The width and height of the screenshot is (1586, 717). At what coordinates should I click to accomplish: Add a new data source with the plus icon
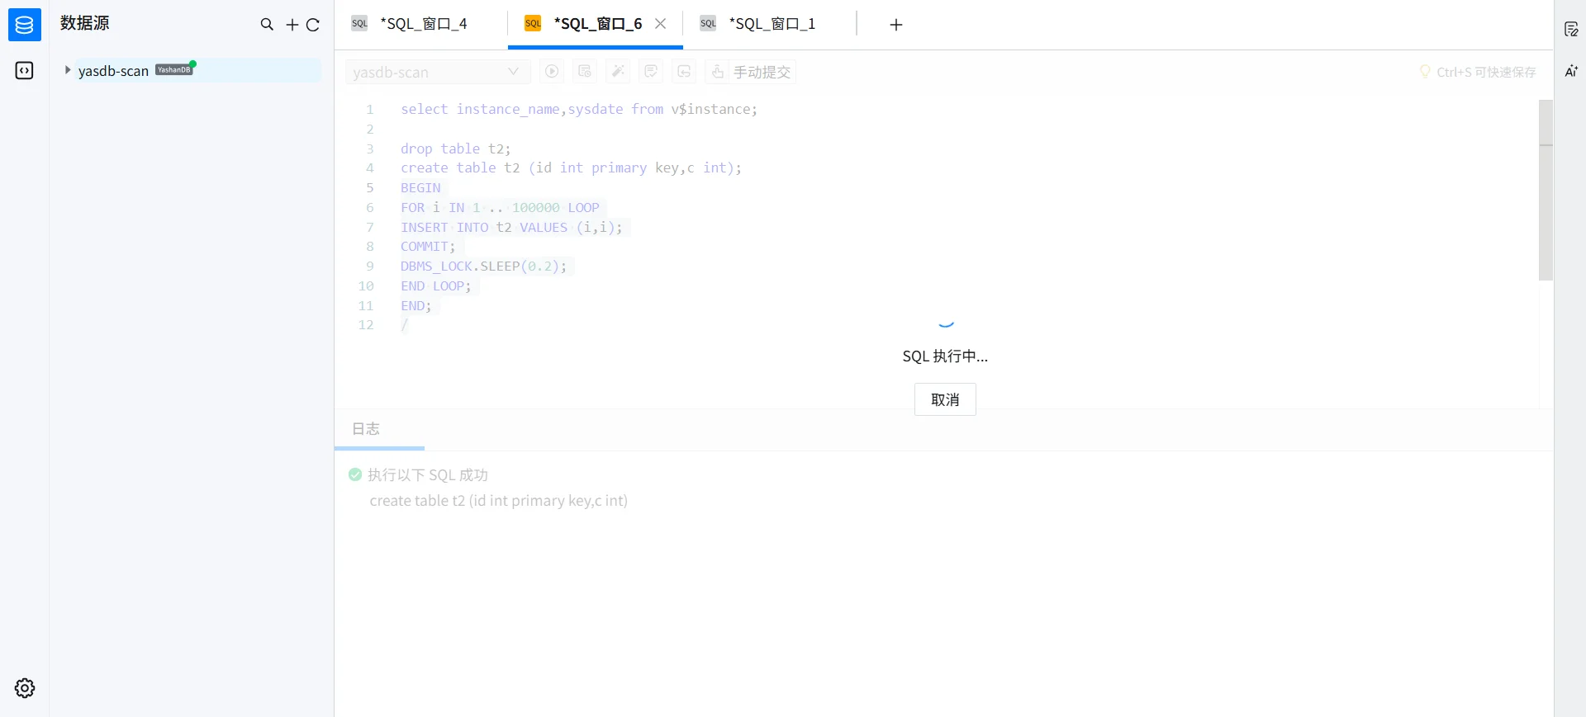[292, 25]
